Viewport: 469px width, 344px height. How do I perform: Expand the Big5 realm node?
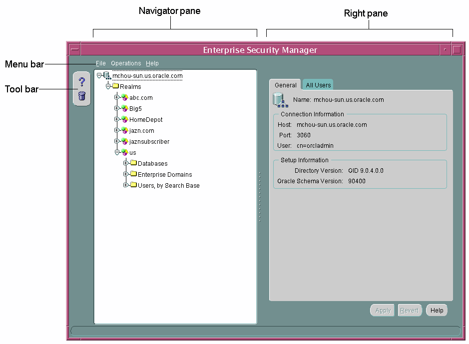point(117,108)
